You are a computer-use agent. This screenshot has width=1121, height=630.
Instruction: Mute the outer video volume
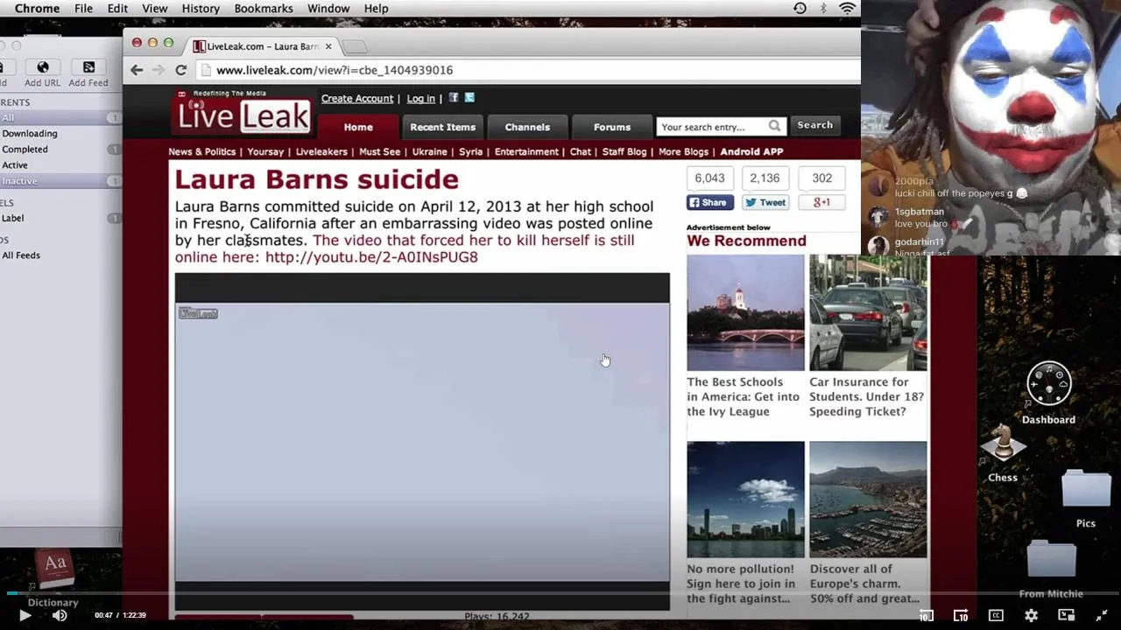tap(60, 615)
